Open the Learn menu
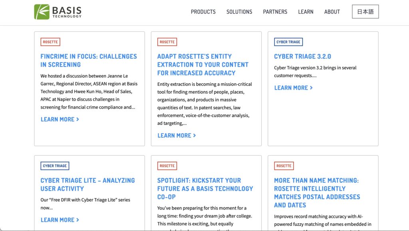Viewport: 409px width, 231px height. click(x=306, y=12)
